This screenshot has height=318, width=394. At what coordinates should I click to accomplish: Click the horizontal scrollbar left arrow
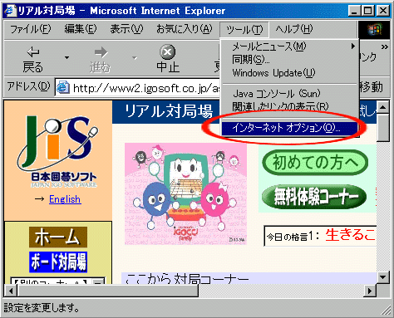click(x=11, y=291)
